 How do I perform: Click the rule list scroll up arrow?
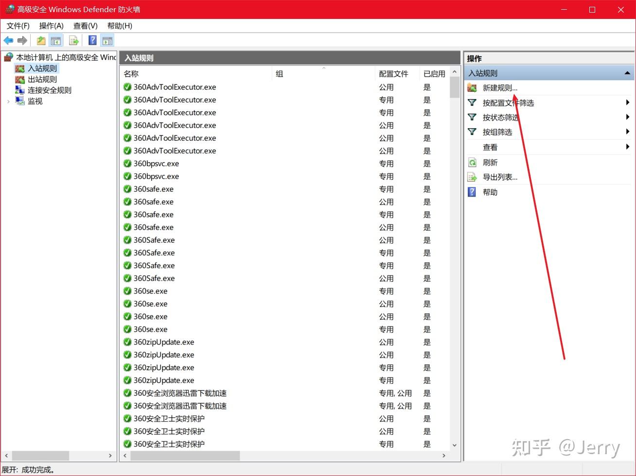click(x=455, y=72)
